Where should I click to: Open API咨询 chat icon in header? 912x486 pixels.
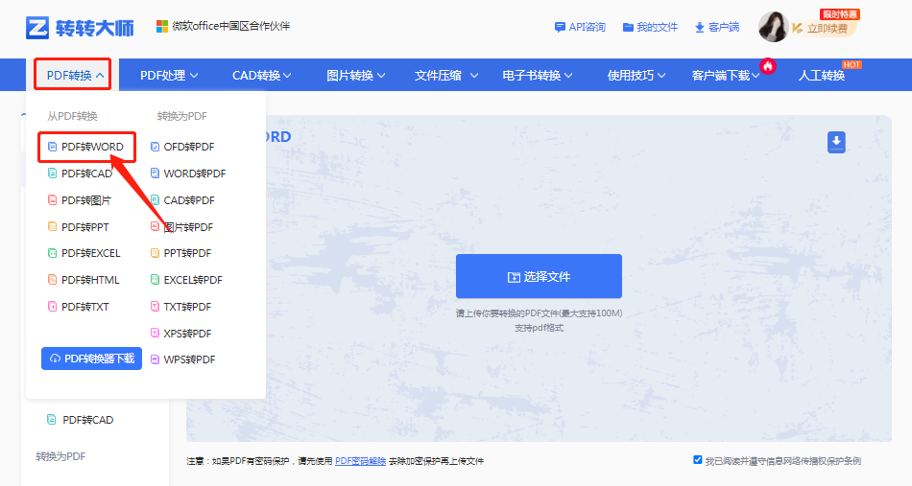[x=560, y=28]
